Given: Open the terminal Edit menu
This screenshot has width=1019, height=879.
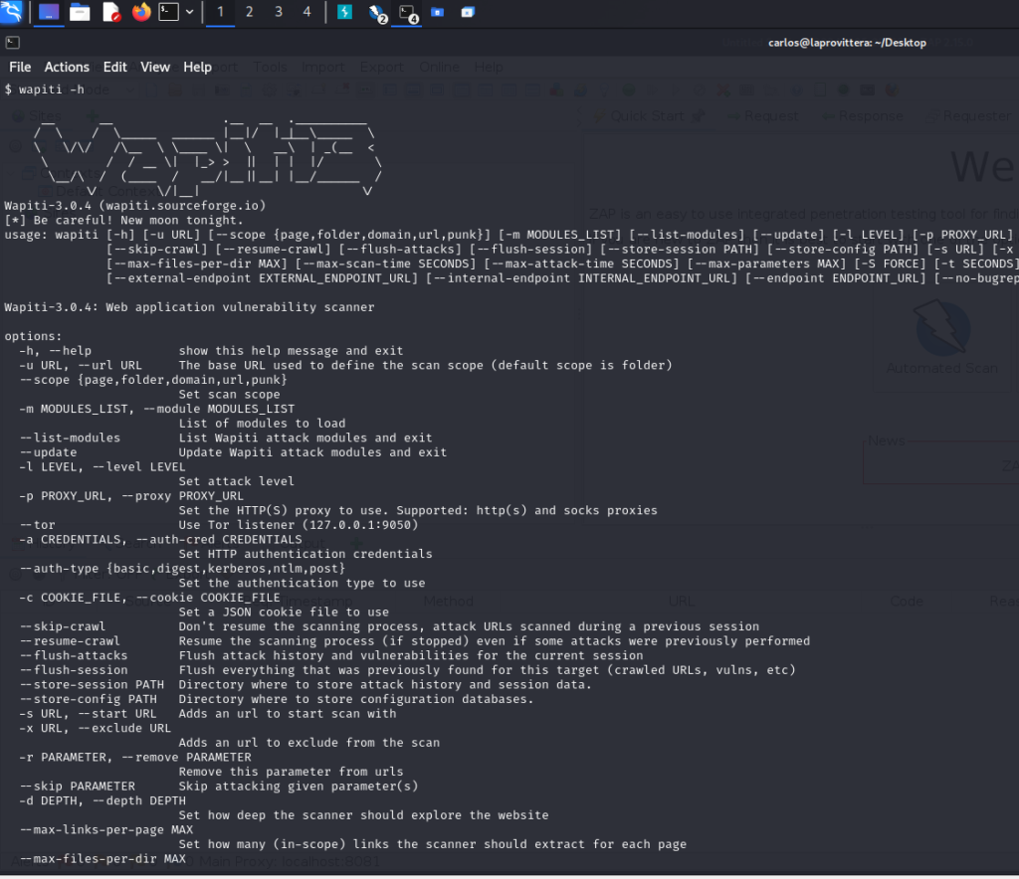Looking at the screenshot, I should [115, 67].
